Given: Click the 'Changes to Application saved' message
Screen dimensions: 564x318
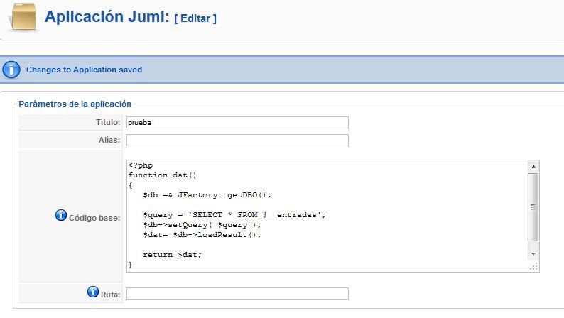Looking at the screenshot, I should click(84, 70).
